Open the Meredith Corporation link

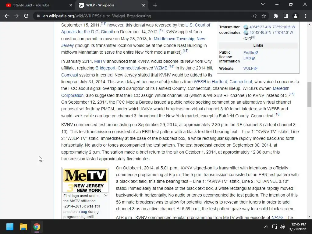click(x=281, y=89)
